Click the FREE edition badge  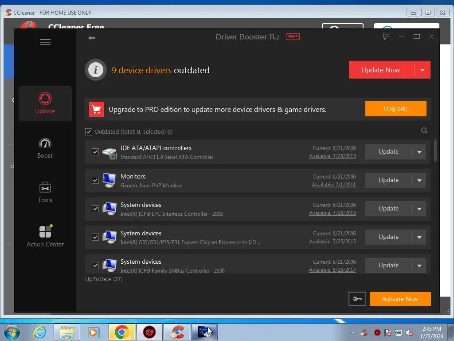pyautogui.click(x=293, y=36)
